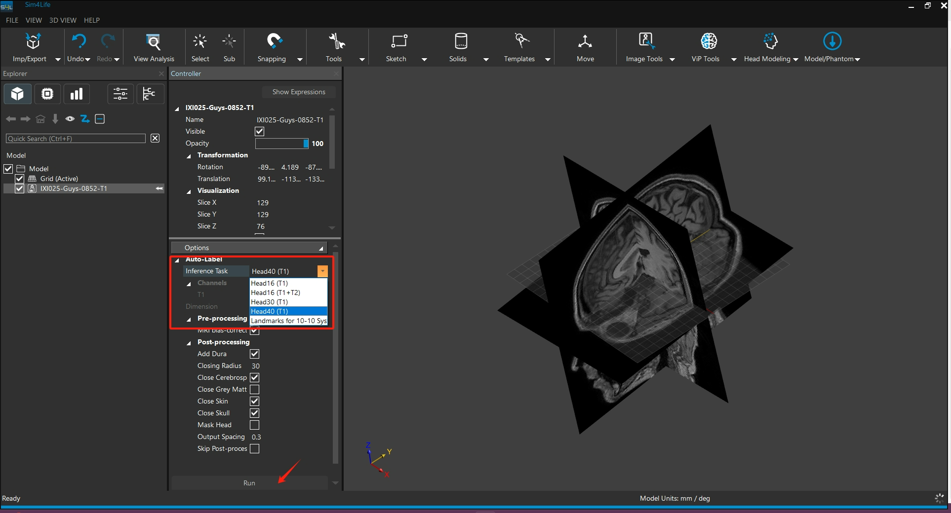Open ViP Tools from toolbar
Viewport: 951px width, 513px height.
pos(708,42)
